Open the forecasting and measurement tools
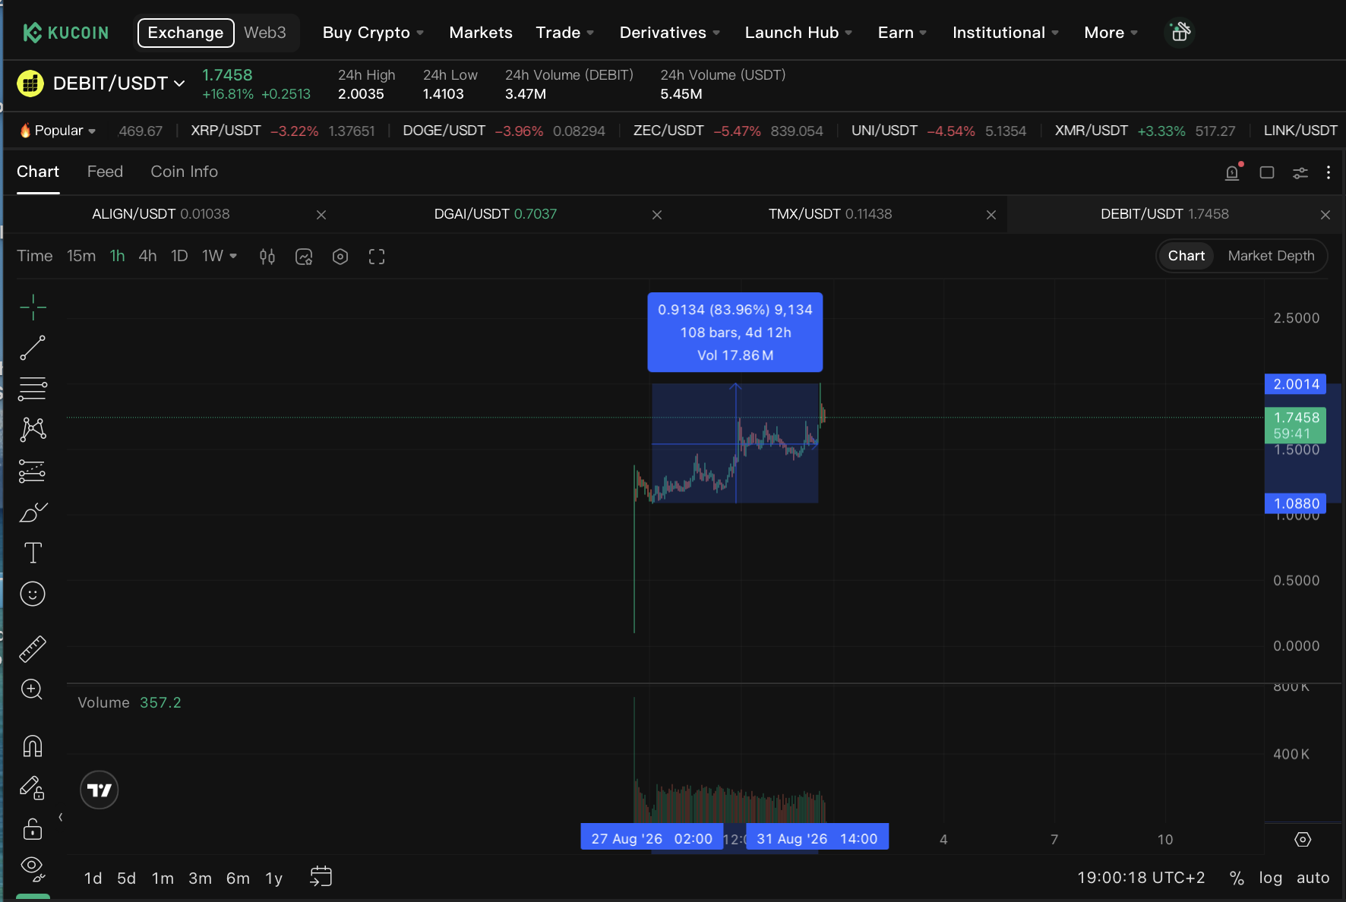This screenshot has width=1346, height=902. [x=33, y=471]
